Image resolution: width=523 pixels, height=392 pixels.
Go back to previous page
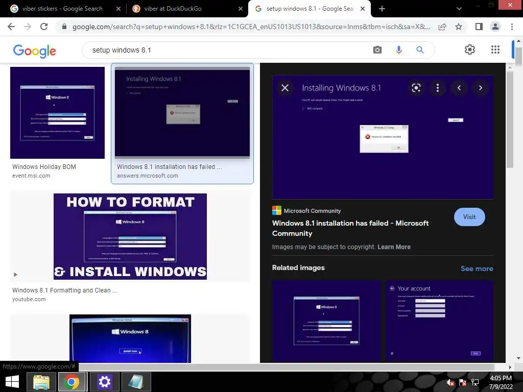[11, 27]
